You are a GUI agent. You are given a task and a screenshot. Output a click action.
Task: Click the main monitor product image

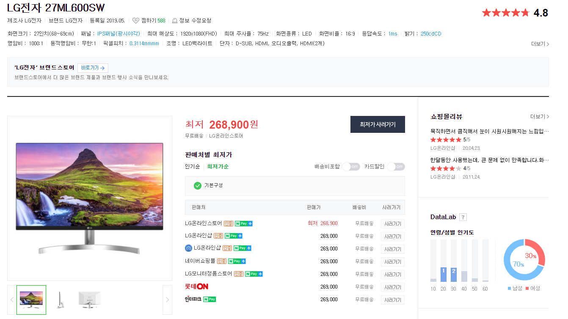(90, 198)
